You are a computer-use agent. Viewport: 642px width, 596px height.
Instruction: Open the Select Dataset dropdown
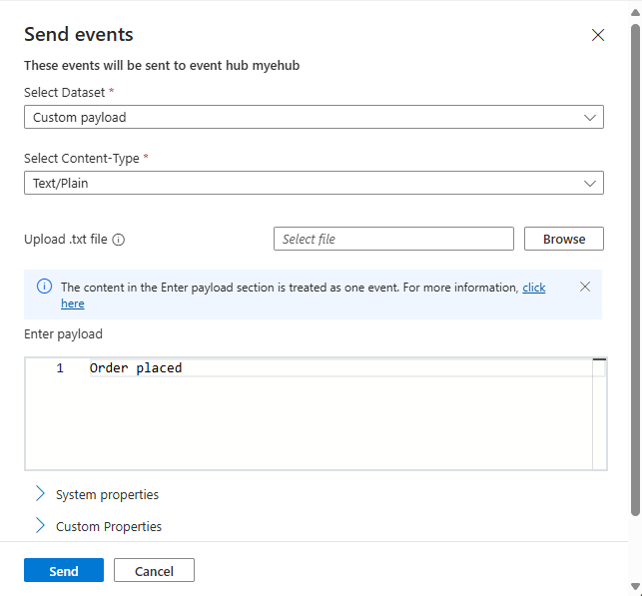[x=314, y=117]
